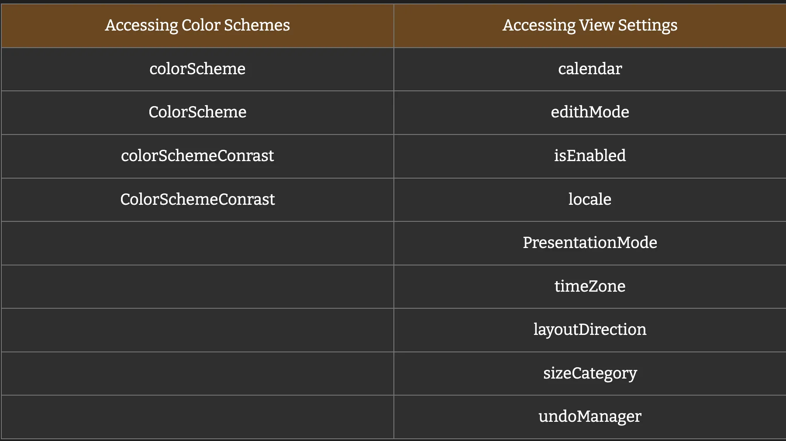Click the blank cell beside sizeCategory
The image size is (786, 441).
197,373
